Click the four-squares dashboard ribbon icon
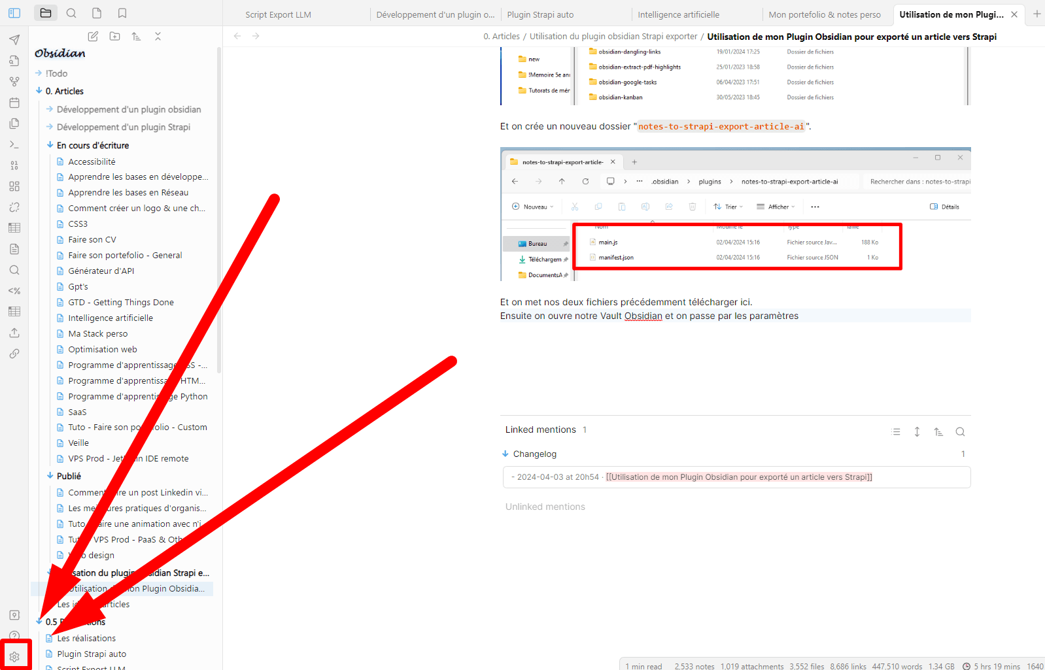Image resolution: width=1045 pixels, height=670 pixels. coord(14,186)
